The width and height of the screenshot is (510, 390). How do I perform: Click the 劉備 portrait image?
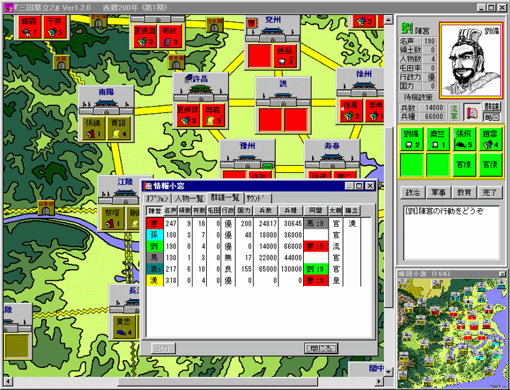click(x=471, y=60)
